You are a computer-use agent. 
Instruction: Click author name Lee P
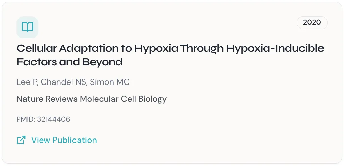click(27, 82)
